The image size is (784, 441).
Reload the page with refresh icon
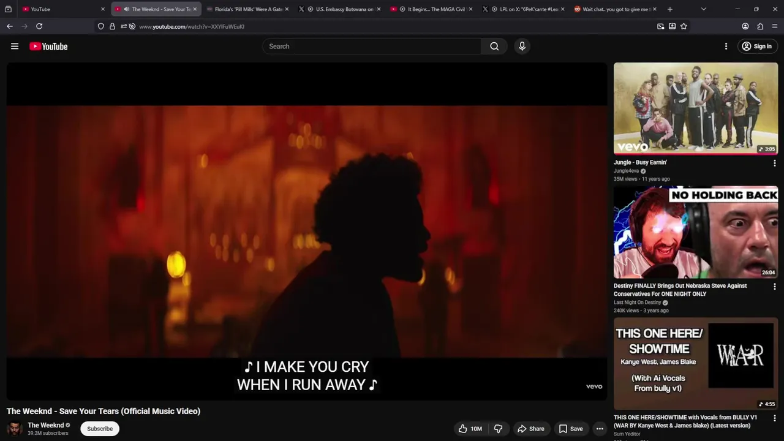click(39, 26)
